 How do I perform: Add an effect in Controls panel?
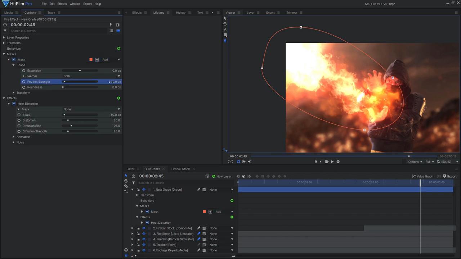[x=118, y=98]
